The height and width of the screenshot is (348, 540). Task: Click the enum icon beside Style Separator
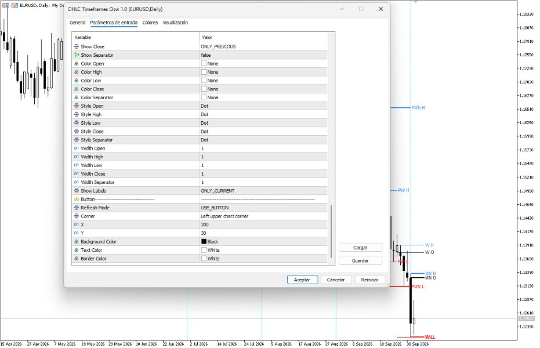[77, 140]
